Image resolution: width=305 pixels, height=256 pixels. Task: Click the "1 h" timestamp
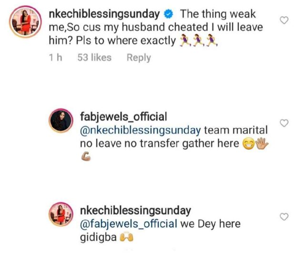[55, 58]
